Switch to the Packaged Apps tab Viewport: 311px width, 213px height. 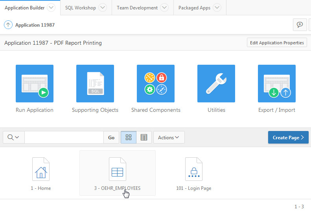click(194, 7)
